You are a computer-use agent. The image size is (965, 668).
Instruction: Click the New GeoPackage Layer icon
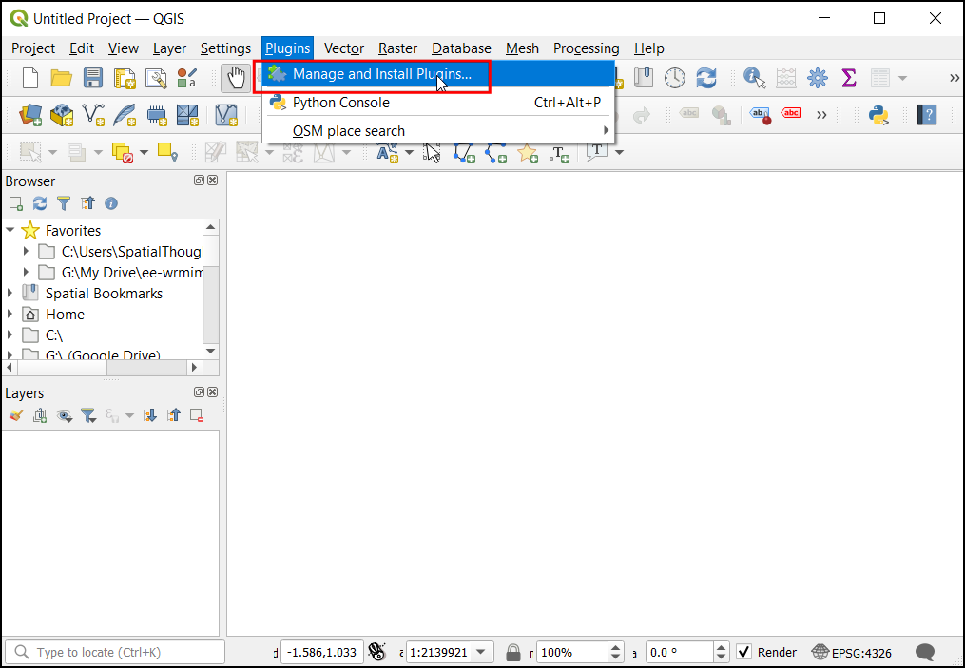(62, 115)
